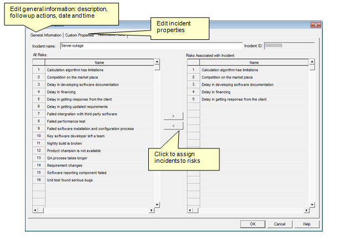
Task: Select 'Competition on the market place' in All Risks
Action: [x=99, y=77]
